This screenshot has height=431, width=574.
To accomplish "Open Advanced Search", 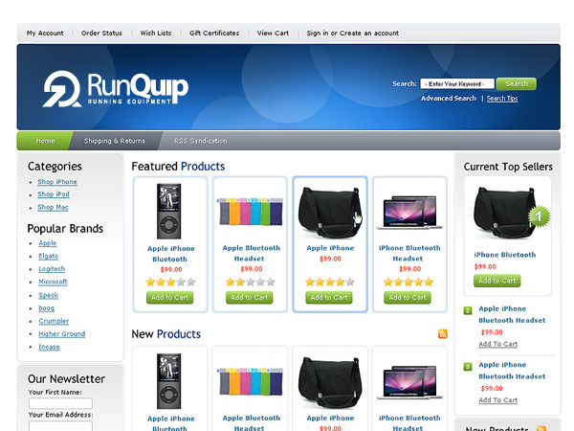I will click(449, 99).
